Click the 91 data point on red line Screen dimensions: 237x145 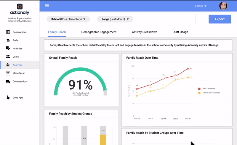(188, 69)
